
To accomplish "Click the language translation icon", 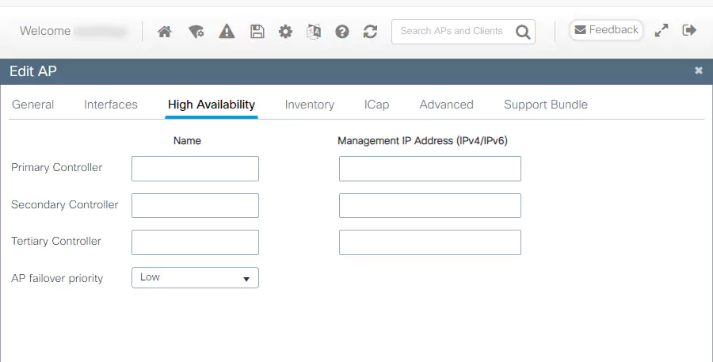I will coord(314,32).
